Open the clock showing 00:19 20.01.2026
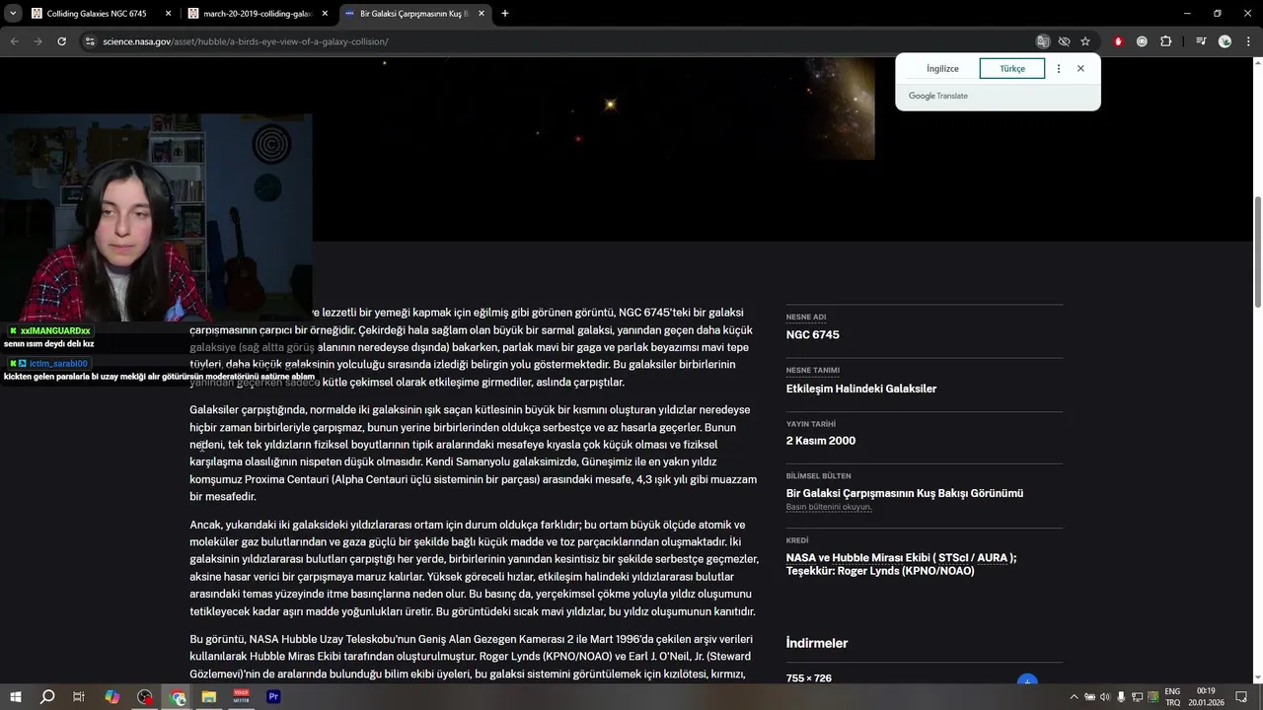 pyautogui.click(x=1206, y=697)
